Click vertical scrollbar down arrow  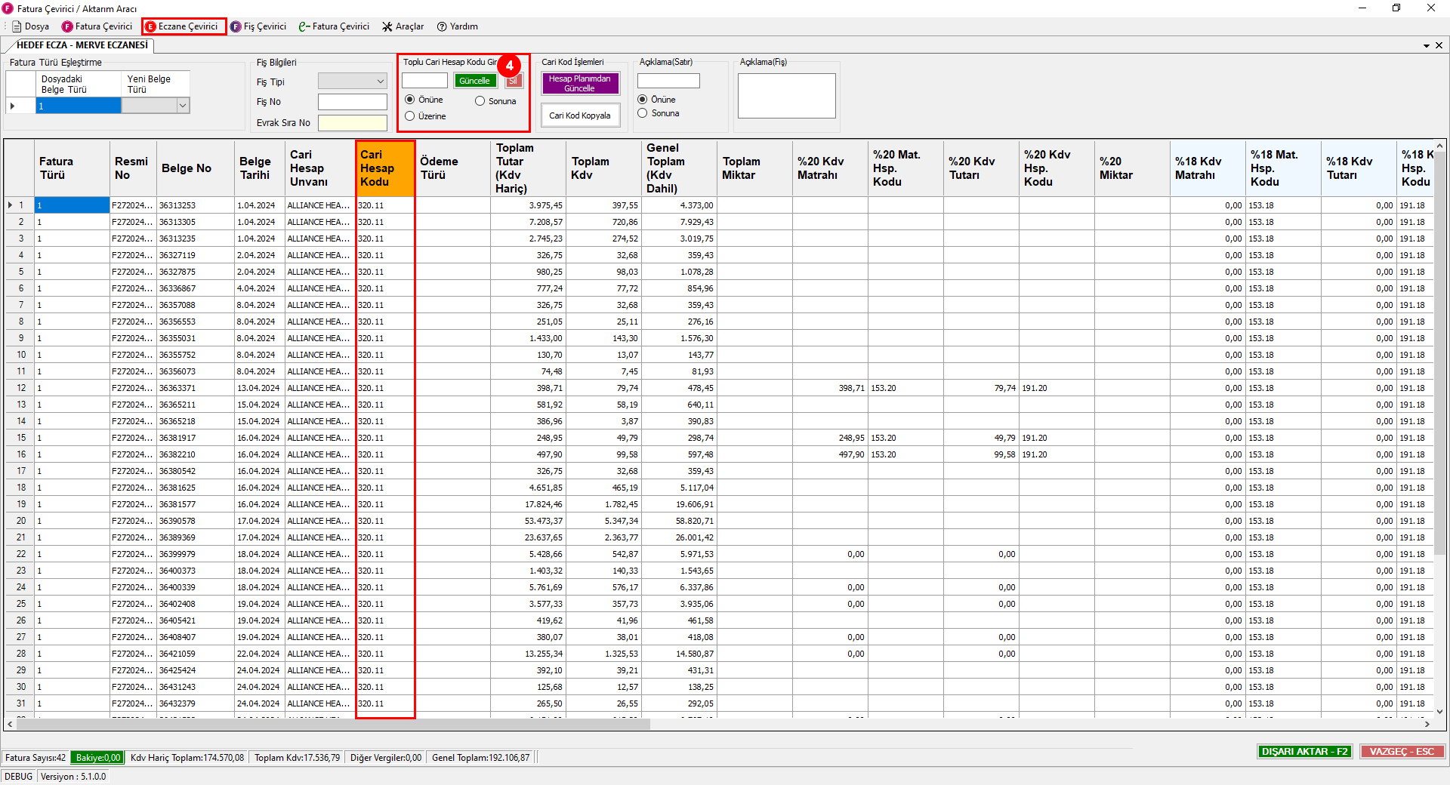point(1439,711)
